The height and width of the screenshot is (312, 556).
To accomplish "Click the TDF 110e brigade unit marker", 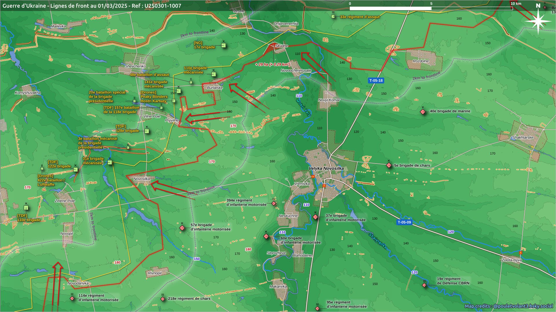I will click(x=26, y=207).
